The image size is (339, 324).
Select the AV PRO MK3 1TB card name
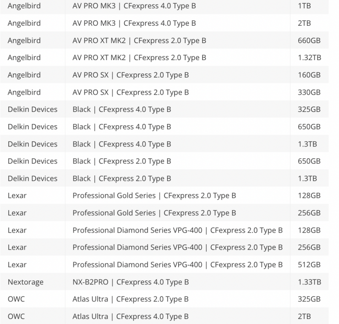click(x=134, y=6)
